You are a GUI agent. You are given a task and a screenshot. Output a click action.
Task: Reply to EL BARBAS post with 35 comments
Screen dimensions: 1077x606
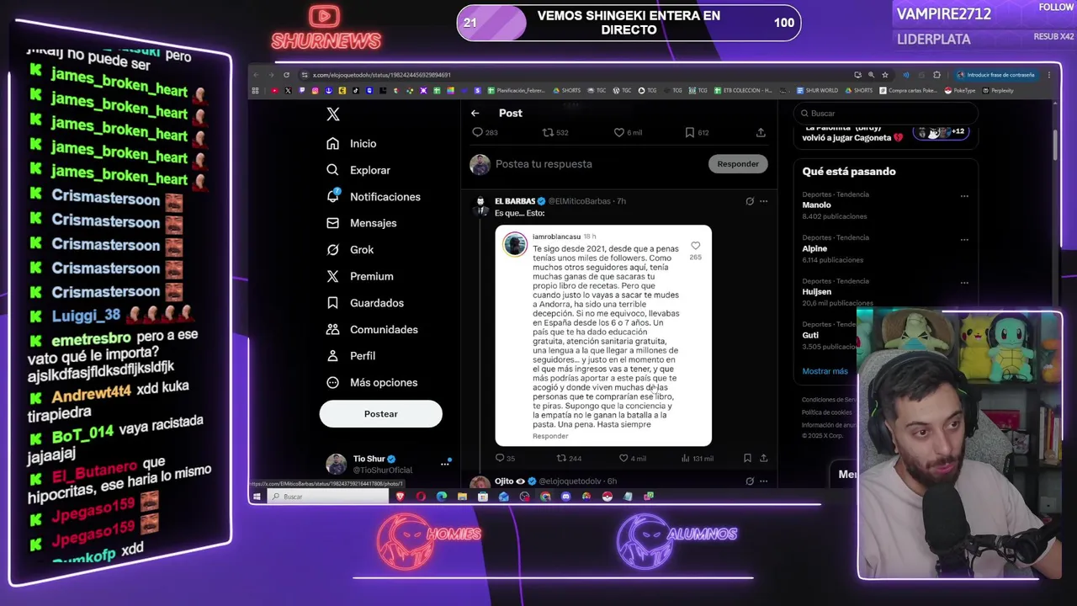[505, 458]
